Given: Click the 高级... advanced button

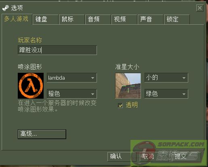Looking at the screenshot, I should (x=42, y=134).
